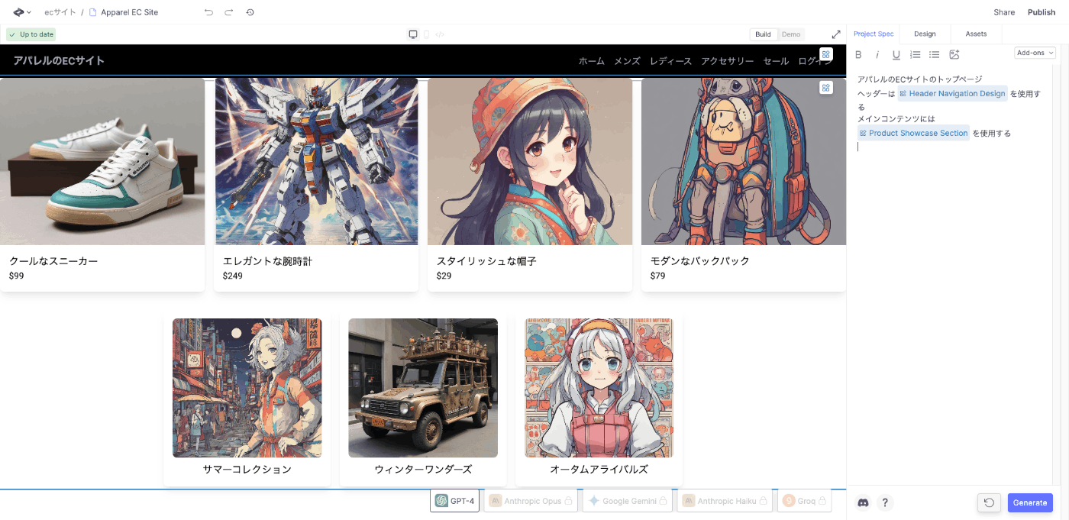Select Demo mode toggle
Screen dimensions: 1069x520
click(x=791, y=34)
